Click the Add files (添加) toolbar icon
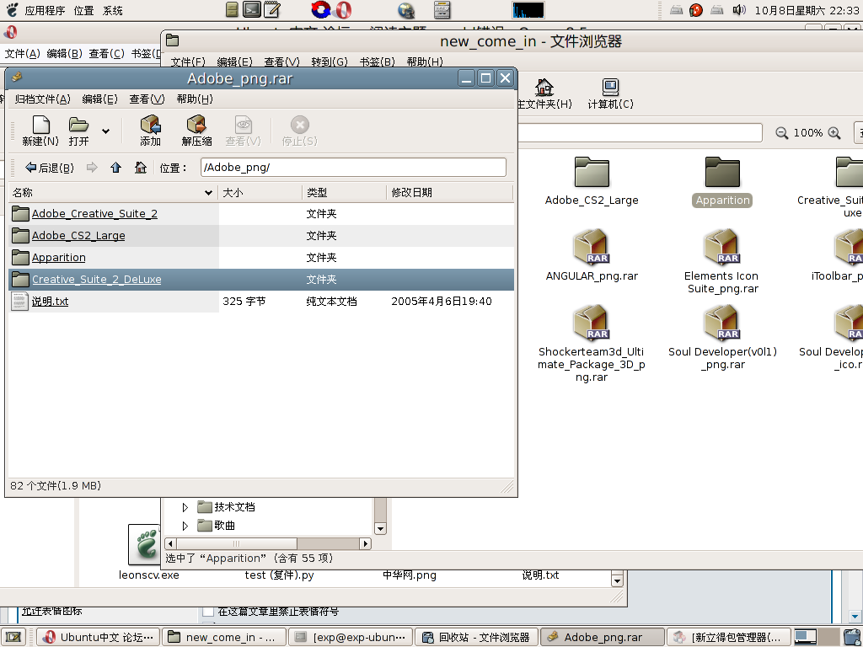 point(150,131)
